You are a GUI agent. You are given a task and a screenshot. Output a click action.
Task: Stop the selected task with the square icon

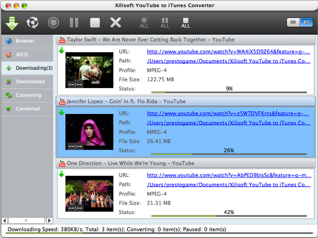(95, 22)
